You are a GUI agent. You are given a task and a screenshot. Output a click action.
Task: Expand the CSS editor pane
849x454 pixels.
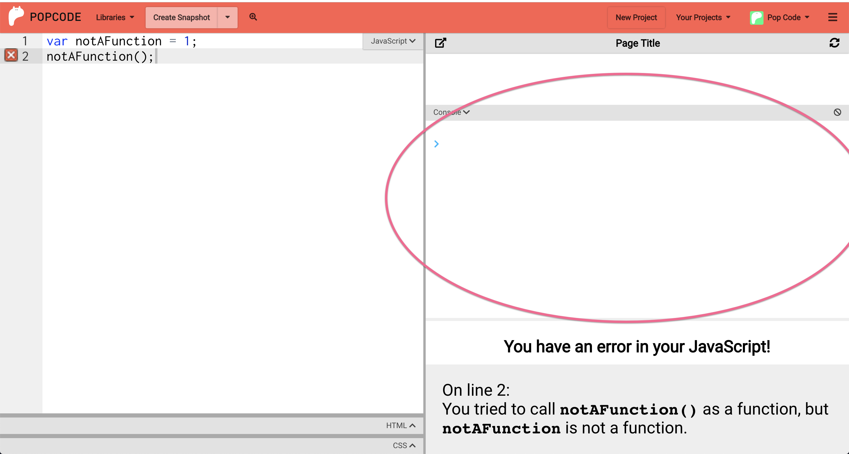tap(404, 445)
